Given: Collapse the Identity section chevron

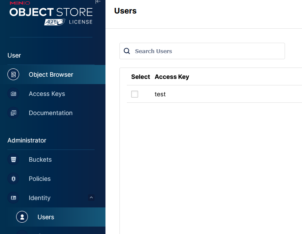Looking at the screenshot, I should [x=91, y=198].
